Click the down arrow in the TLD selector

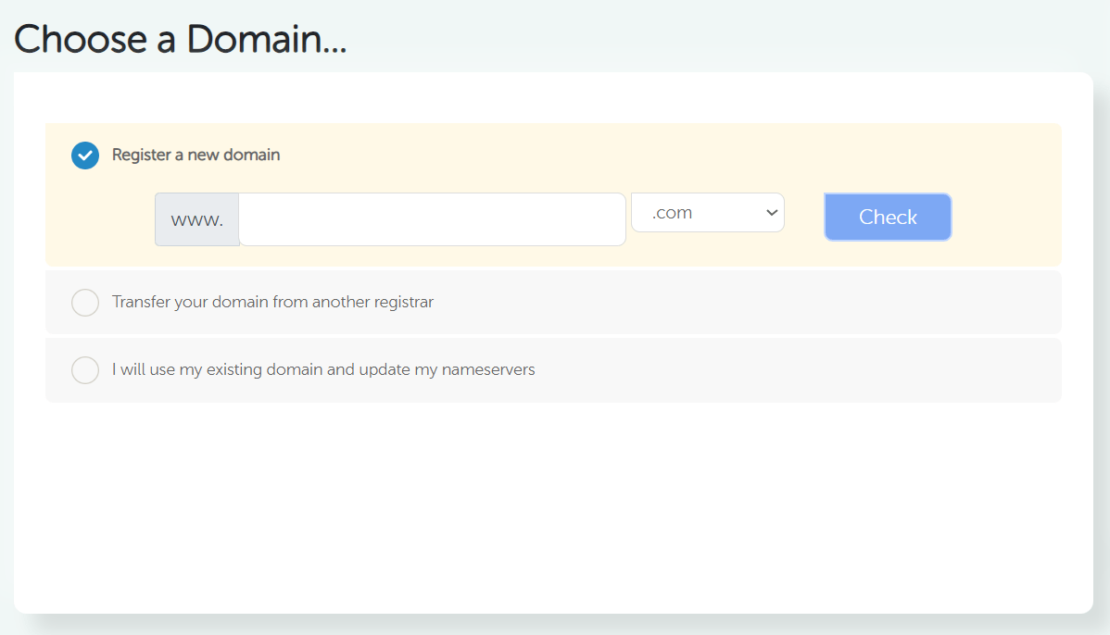(770, 212)
